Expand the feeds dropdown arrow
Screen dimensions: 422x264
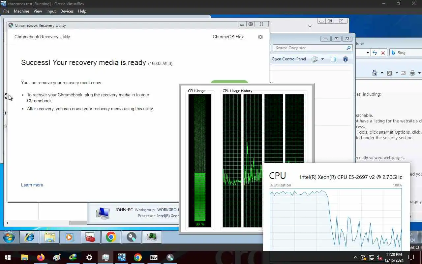397,73
